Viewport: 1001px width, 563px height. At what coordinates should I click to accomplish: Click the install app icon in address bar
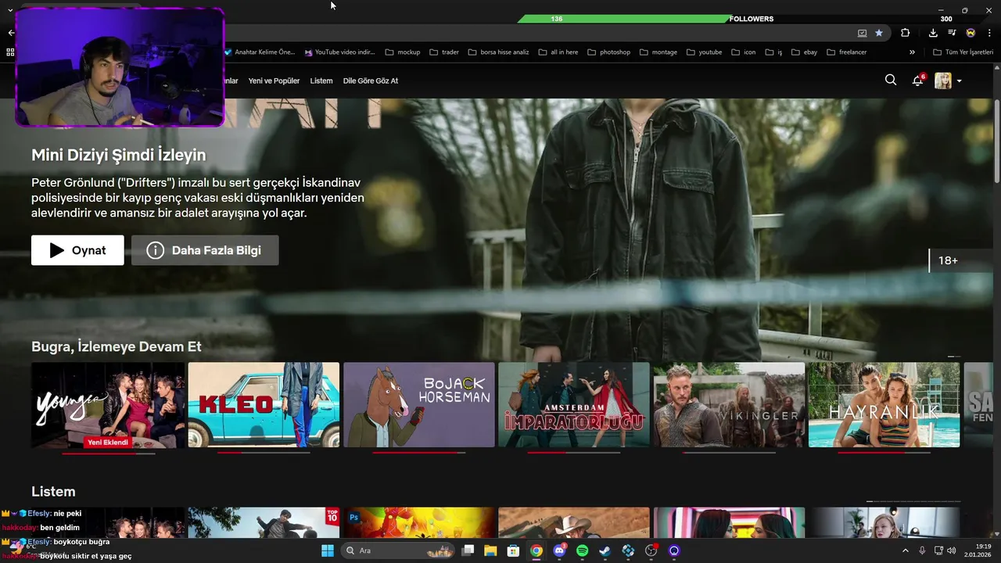point(863,33)
